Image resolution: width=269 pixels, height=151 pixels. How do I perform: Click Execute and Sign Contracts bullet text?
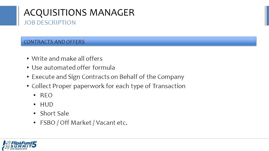(x=108, y=77)
